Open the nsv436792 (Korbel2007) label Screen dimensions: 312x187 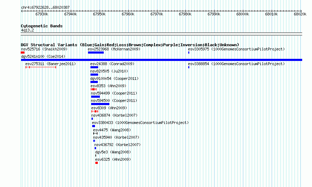click(117, 145)
